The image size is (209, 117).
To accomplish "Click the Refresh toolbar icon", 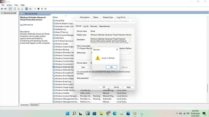I will click(18, 9).
